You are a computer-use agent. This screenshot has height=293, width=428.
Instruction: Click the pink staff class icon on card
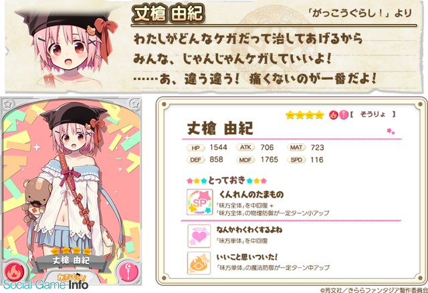129,272
